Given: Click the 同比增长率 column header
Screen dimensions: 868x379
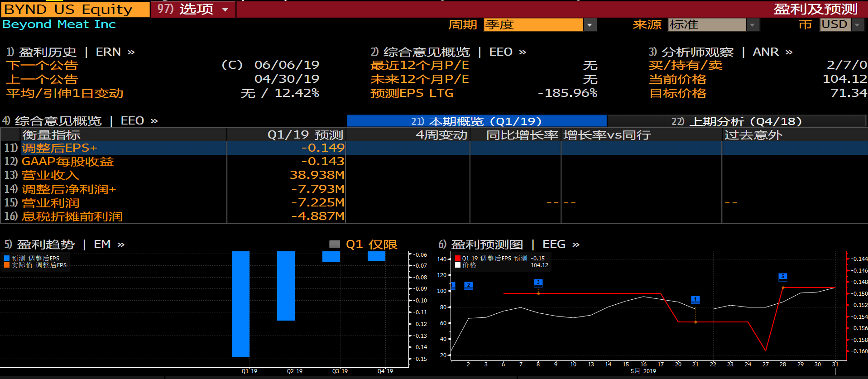Looking at the screenshot, I should tap(516, 135).
